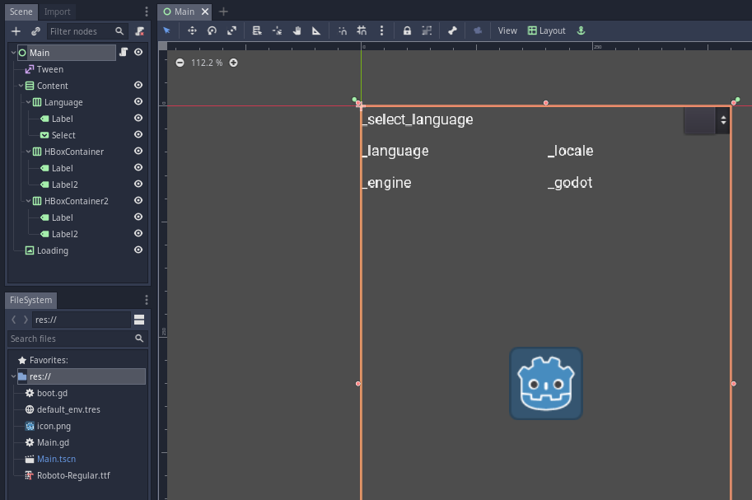Open the Layout dropdown menu
The height and width of the screenshot is (500, 752).
[546, 30]
